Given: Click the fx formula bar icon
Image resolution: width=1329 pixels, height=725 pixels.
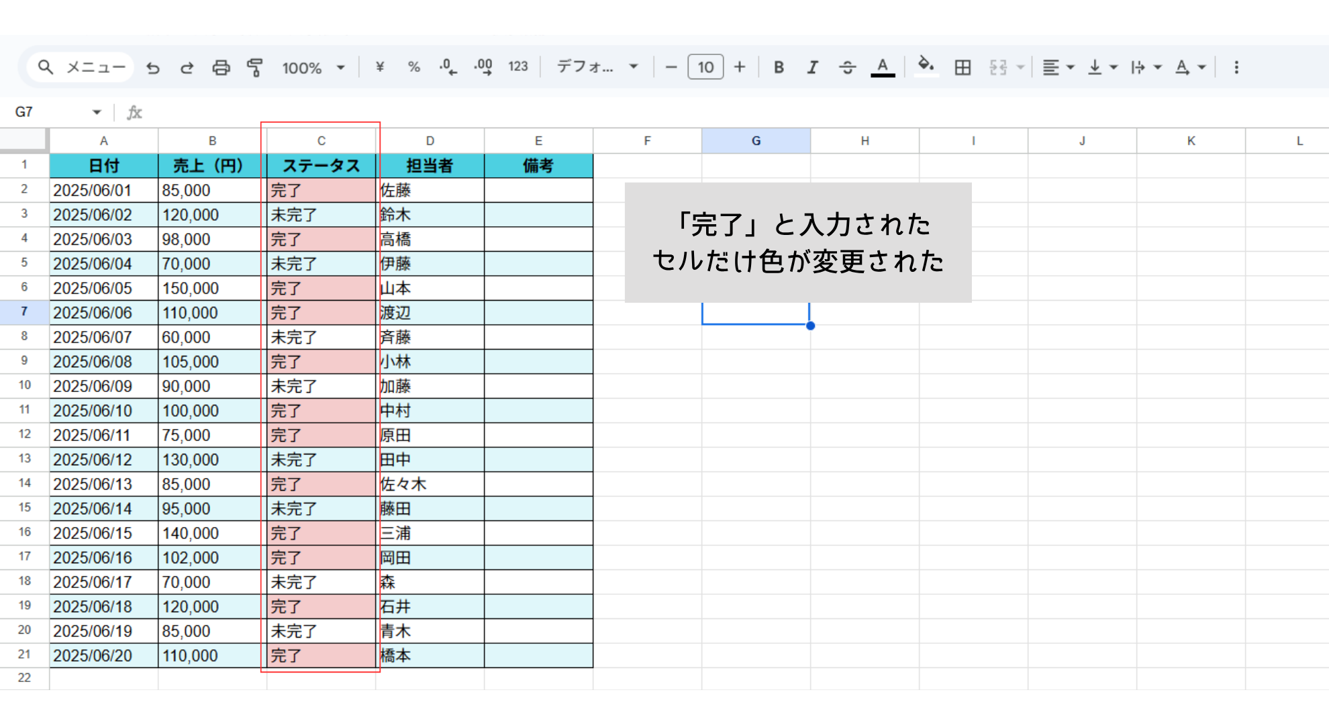Looking at the screenshot, I should [134, 112].
